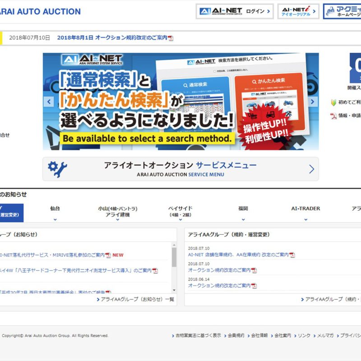
Task: Click the NEW label on MIRIVE notice
Action: 118,255
